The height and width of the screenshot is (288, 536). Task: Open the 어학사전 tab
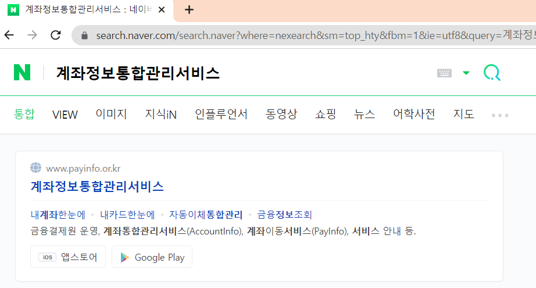click(x=414, y=114)
